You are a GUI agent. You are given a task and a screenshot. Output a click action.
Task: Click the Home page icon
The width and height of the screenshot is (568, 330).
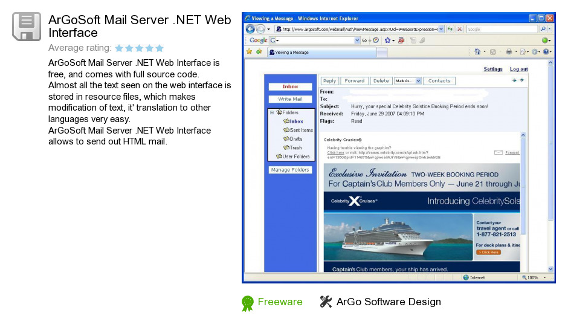(x=477, y=52)
